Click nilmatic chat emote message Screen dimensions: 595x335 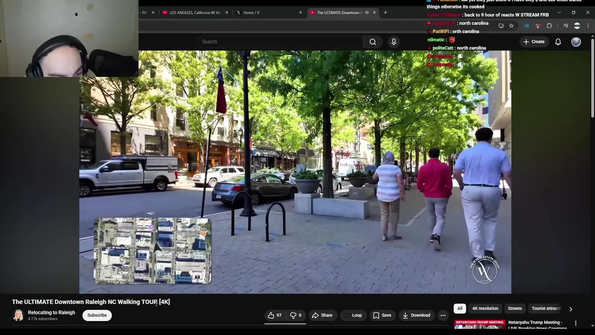pos(441,40)
